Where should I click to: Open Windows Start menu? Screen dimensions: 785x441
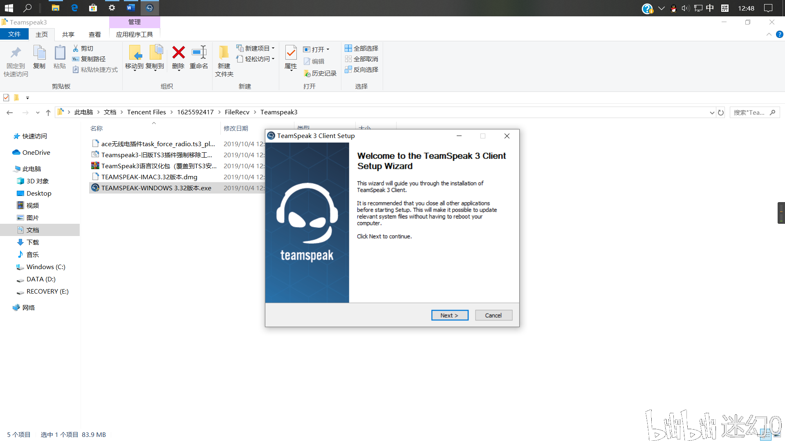tap(9, 8)
